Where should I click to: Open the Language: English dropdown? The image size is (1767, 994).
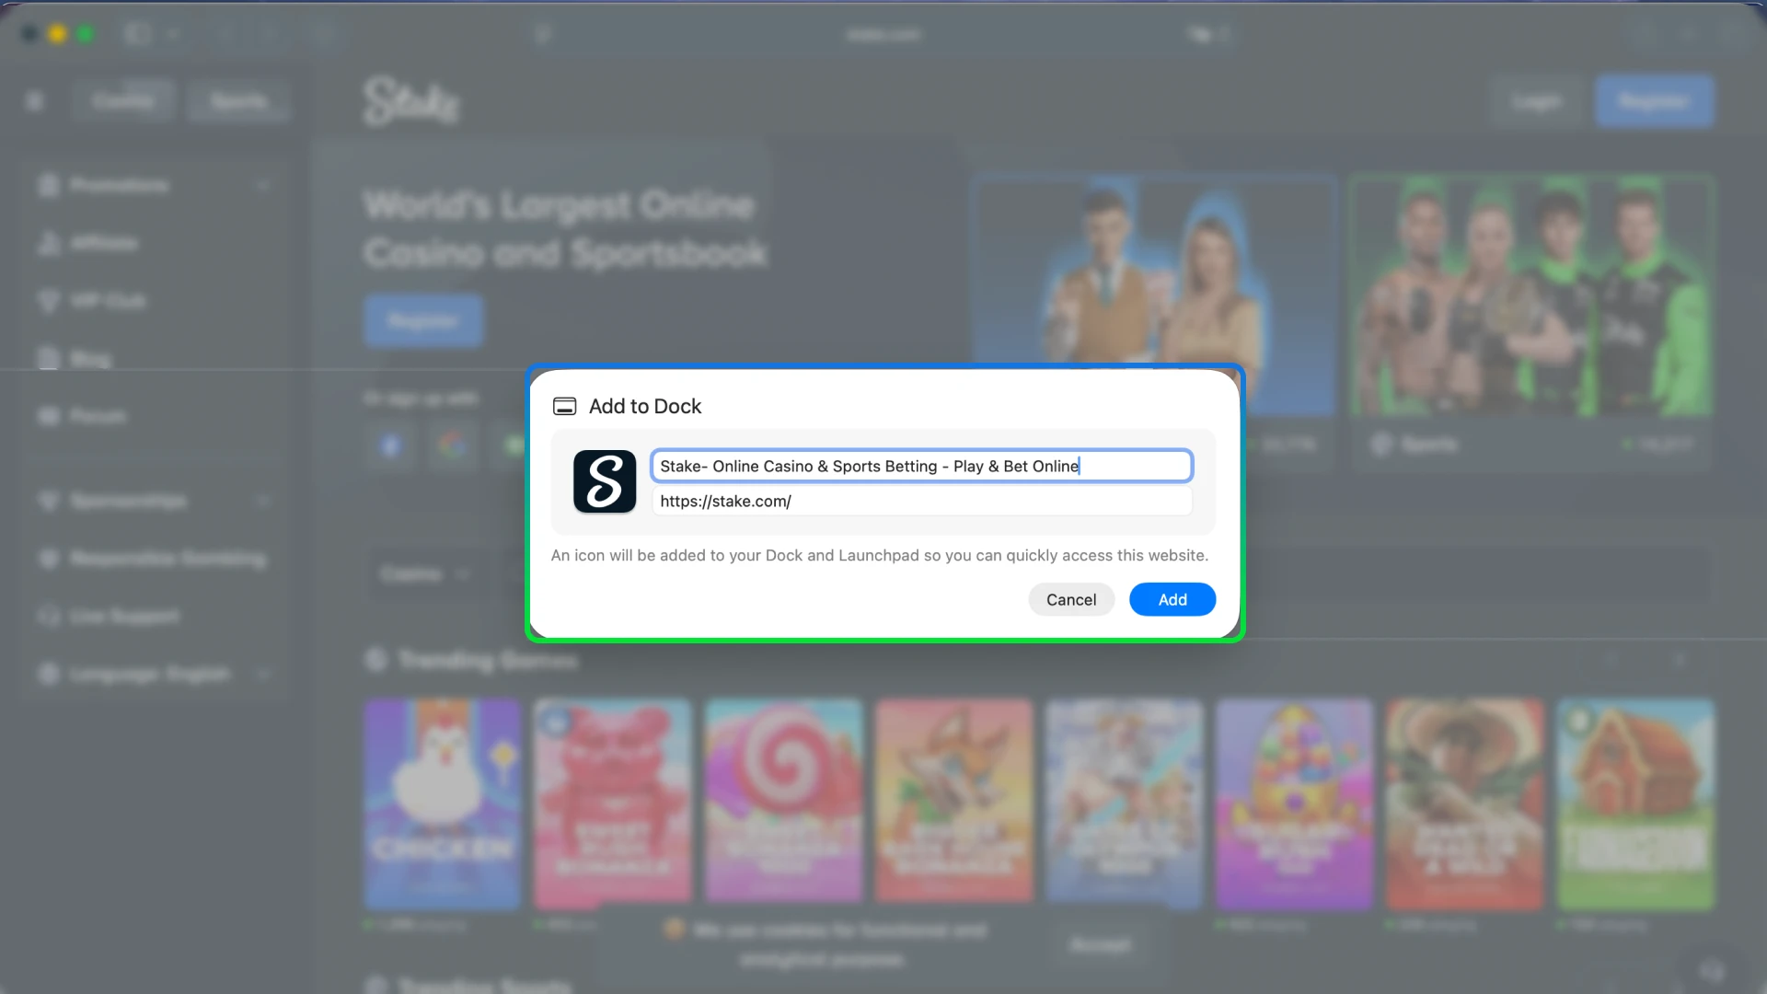tap(264, 673)
